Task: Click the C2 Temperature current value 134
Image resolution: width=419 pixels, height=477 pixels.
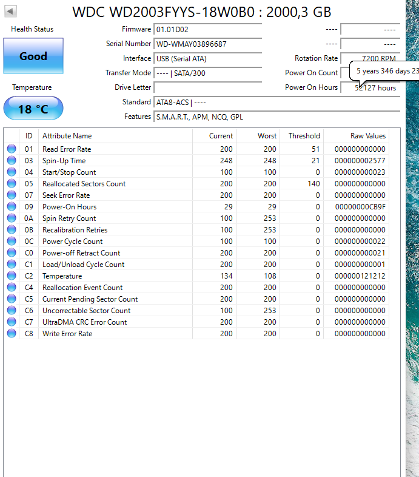Action: pyautogui.click(x=226, y=276)
